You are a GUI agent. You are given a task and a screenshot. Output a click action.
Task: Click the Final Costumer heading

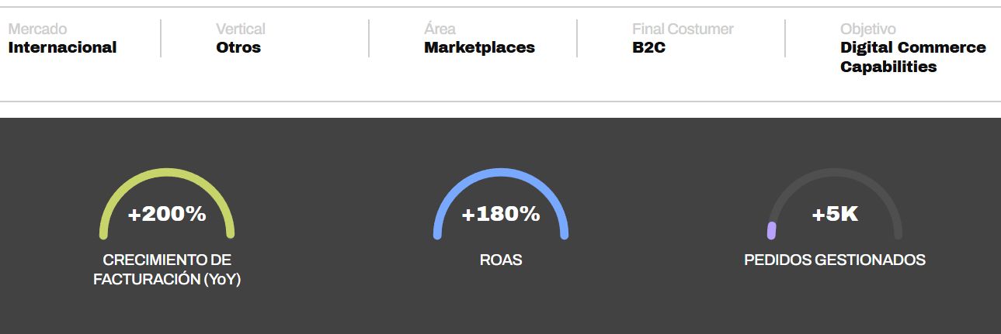(683, 29)
